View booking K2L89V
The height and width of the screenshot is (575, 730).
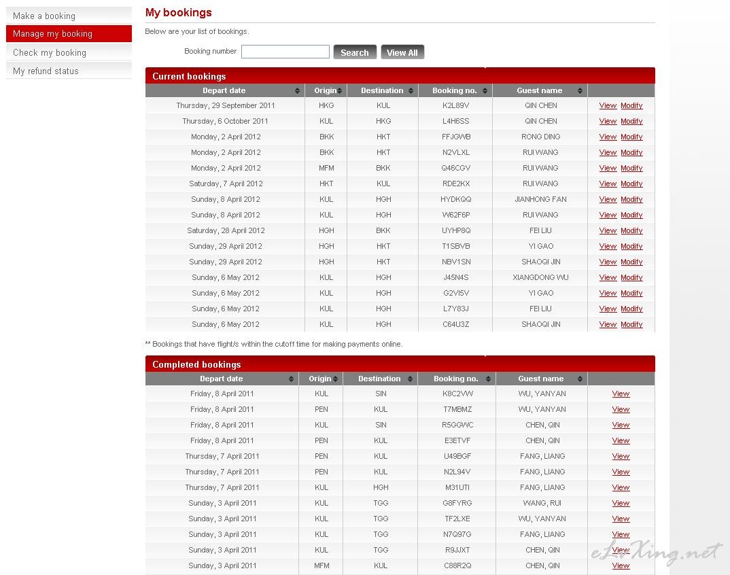[608, 105]
